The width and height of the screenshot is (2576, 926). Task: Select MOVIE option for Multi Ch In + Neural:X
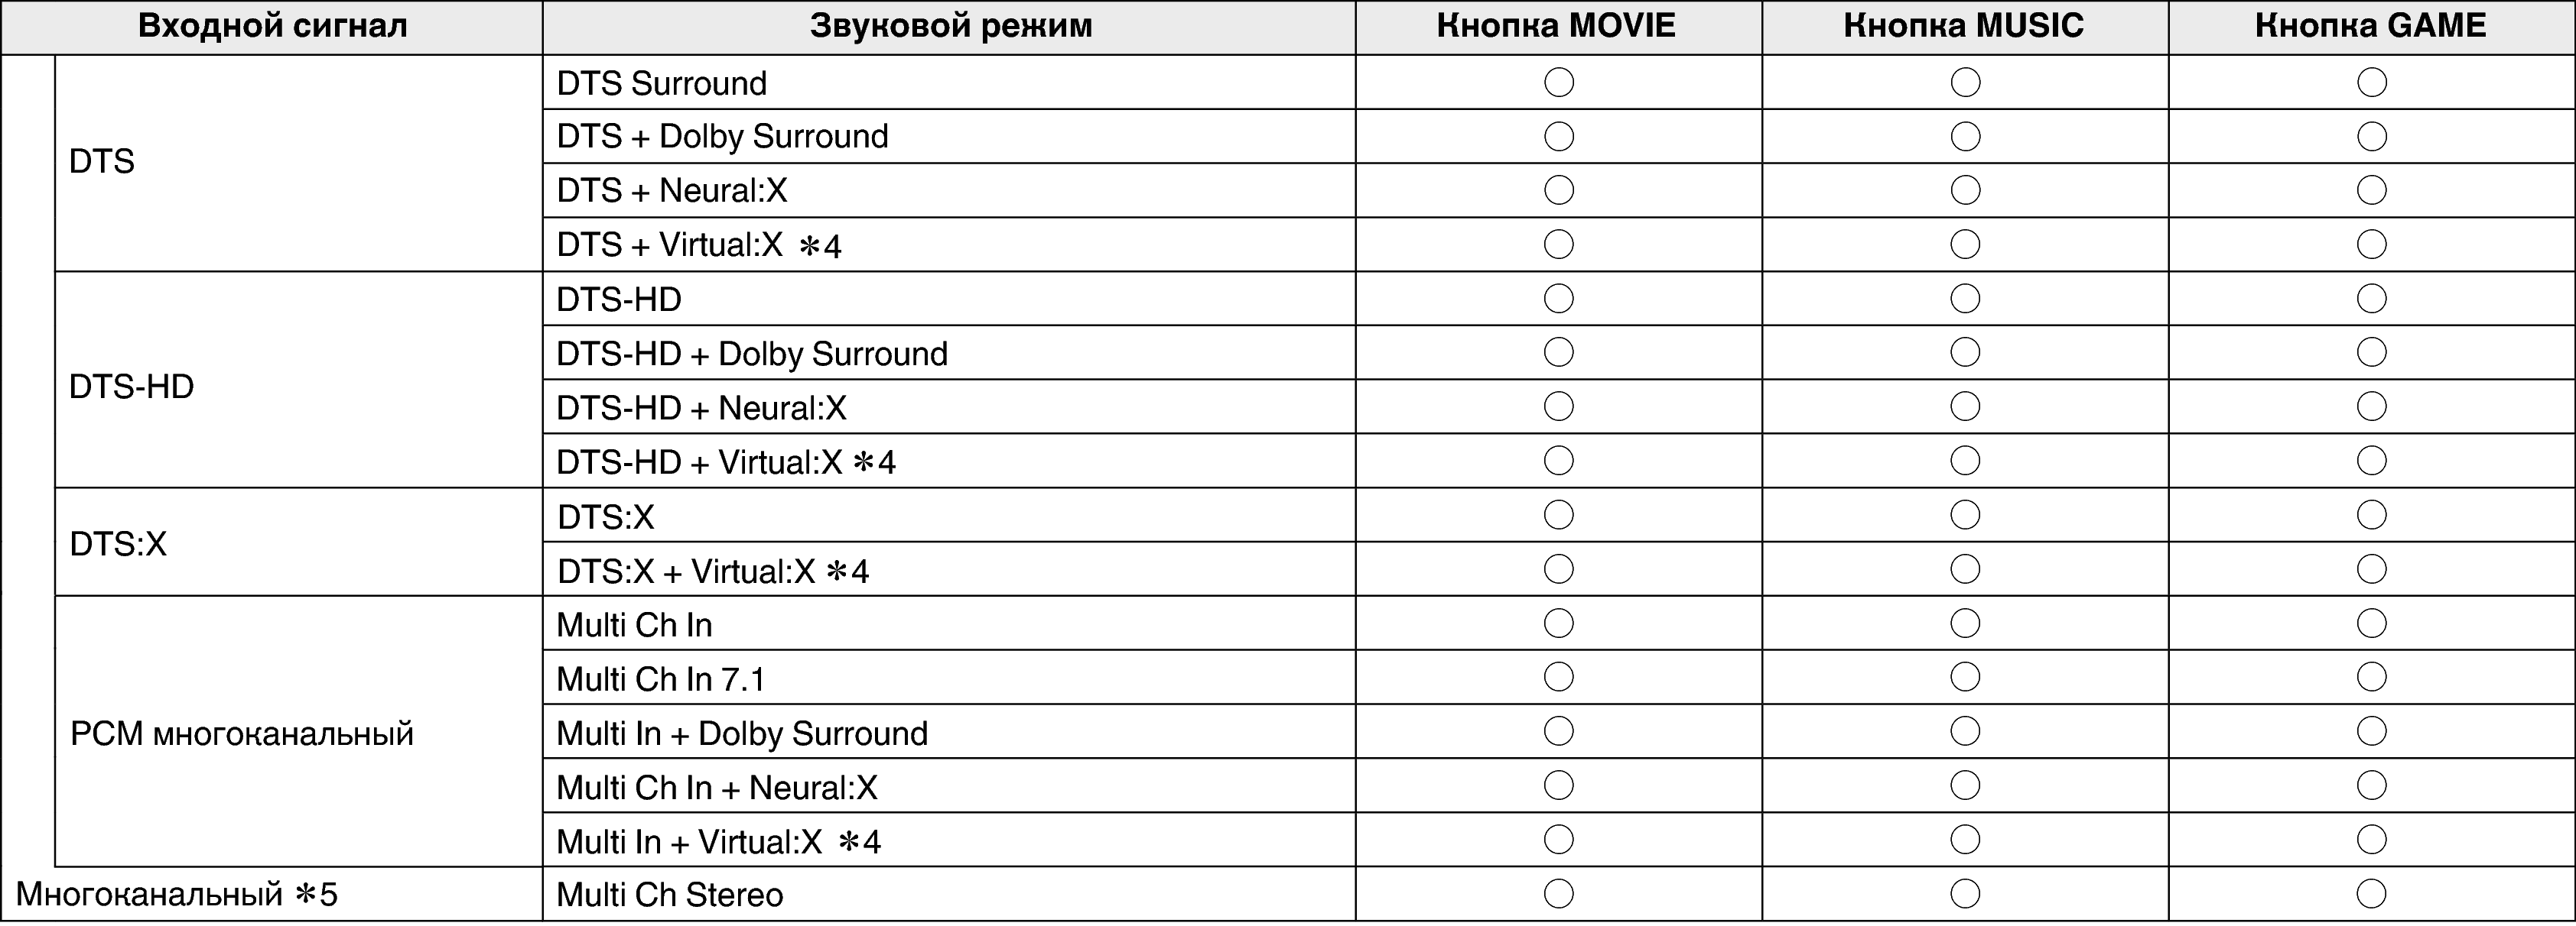click(x=1558, y=785)
